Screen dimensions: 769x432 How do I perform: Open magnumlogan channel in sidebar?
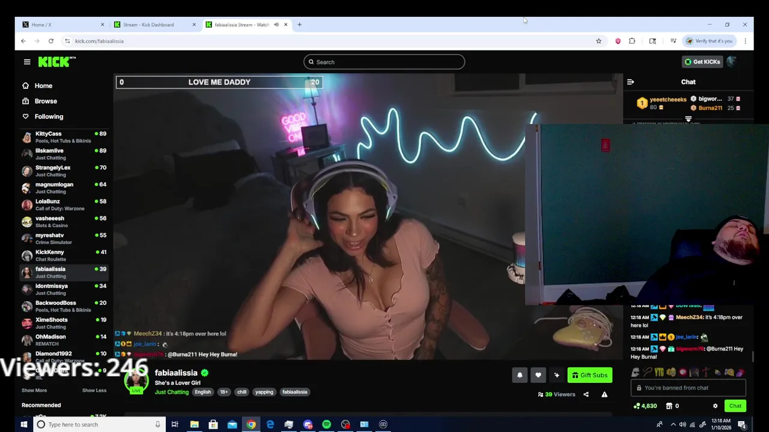click(x=64, y=188)
